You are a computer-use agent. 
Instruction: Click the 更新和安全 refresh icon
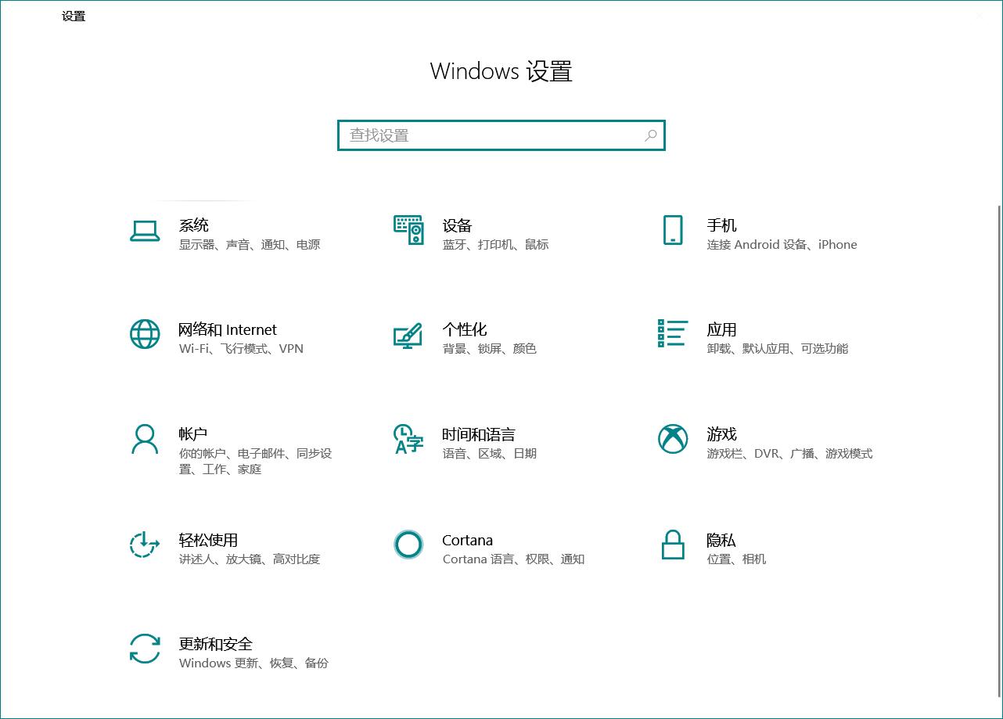pyautogui.click(x=145, y=649)
